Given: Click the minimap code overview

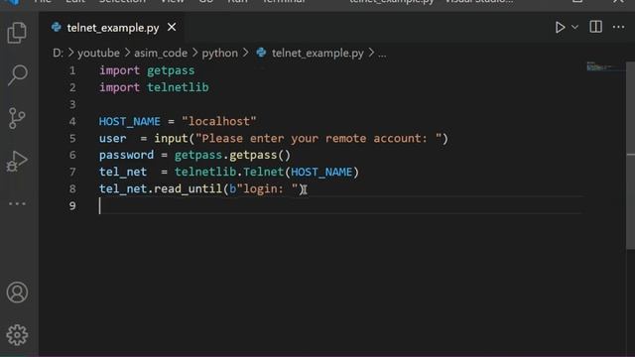Looking at the screenshot, I should [604, 66].
